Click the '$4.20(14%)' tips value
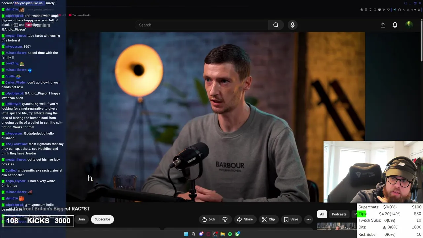 [390, 214]
